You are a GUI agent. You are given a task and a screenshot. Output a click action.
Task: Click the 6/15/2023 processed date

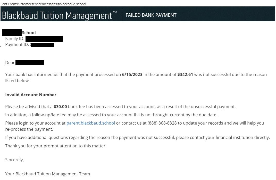tap(132, 74)
